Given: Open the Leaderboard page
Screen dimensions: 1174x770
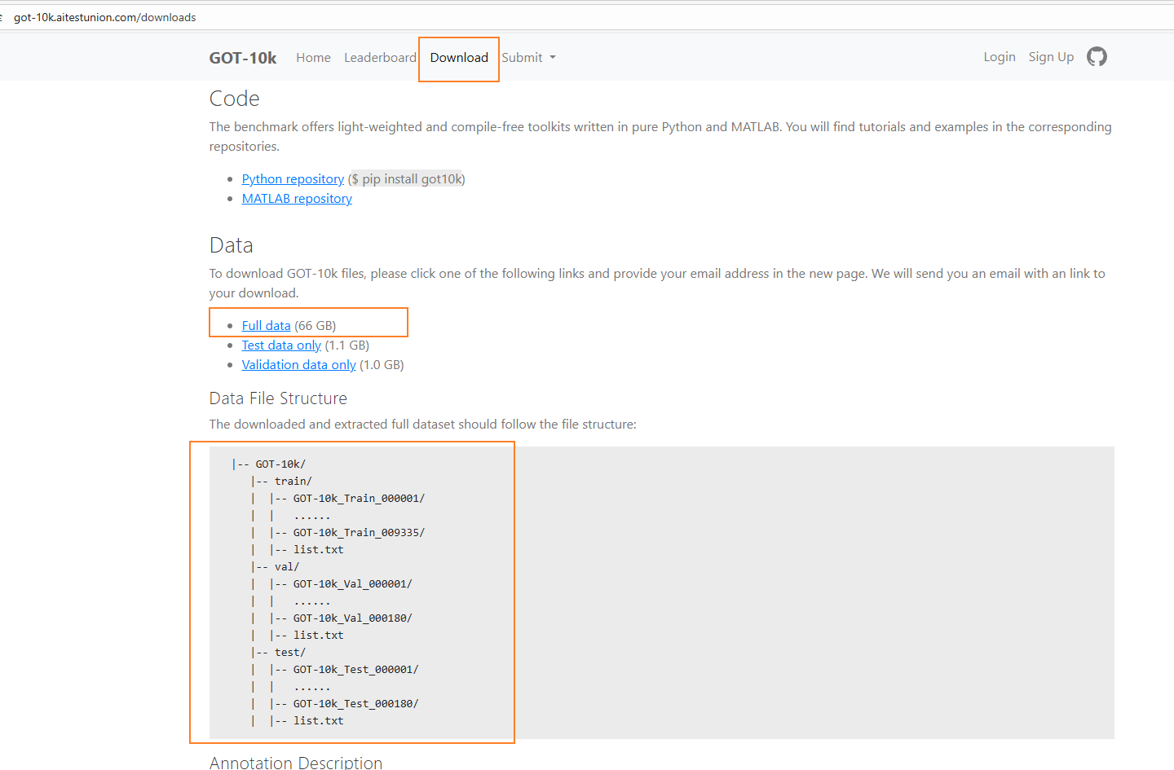Looking at the screenshot, I should pos(380,58).
